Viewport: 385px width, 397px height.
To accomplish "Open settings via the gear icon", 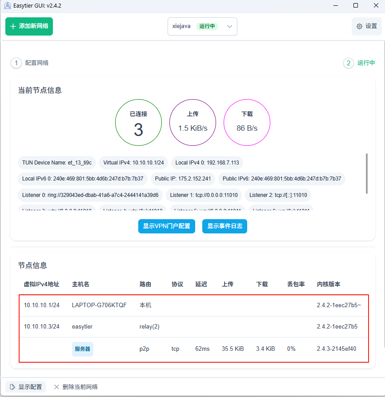I will click(x=366, y=26).
